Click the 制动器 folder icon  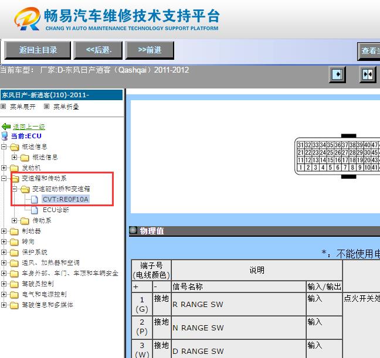tap(14, 231)
